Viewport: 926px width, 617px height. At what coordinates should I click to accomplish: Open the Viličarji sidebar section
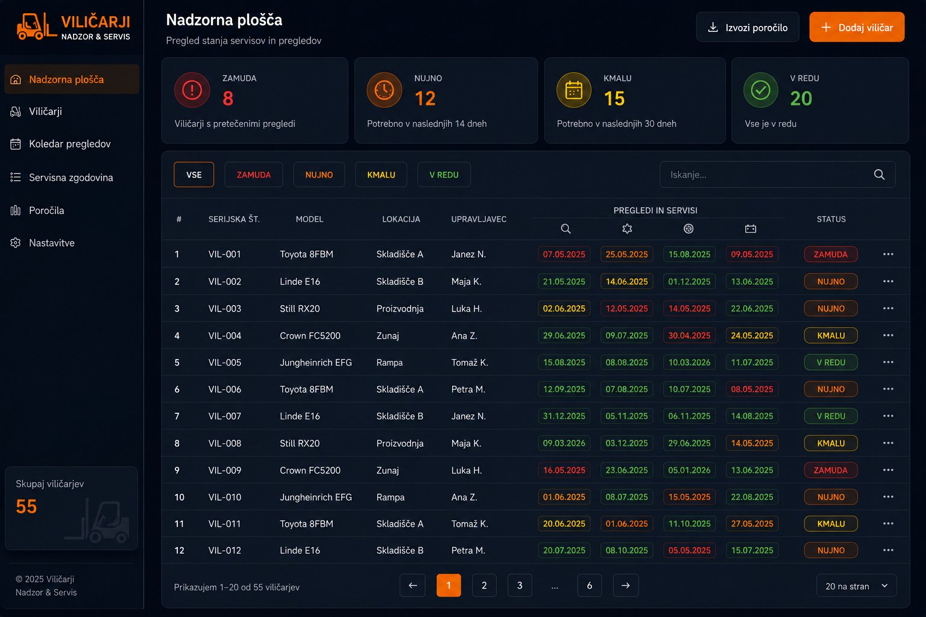click(x=71, y=111)
